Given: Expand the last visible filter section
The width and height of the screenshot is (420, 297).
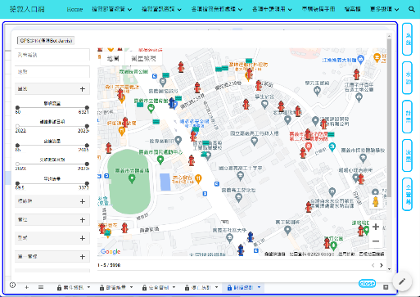Looking at the screenshot, I should tap(52, 257).
